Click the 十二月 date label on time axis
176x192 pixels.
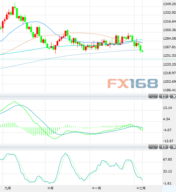(x=141, y=188)
